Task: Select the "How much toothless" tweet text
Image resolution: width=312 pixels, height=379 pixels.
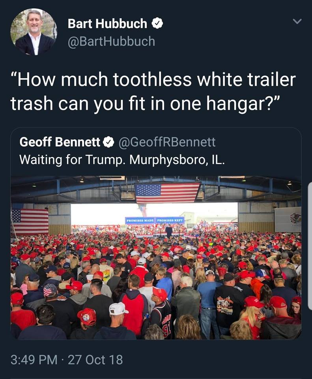Action: [153, 92]
